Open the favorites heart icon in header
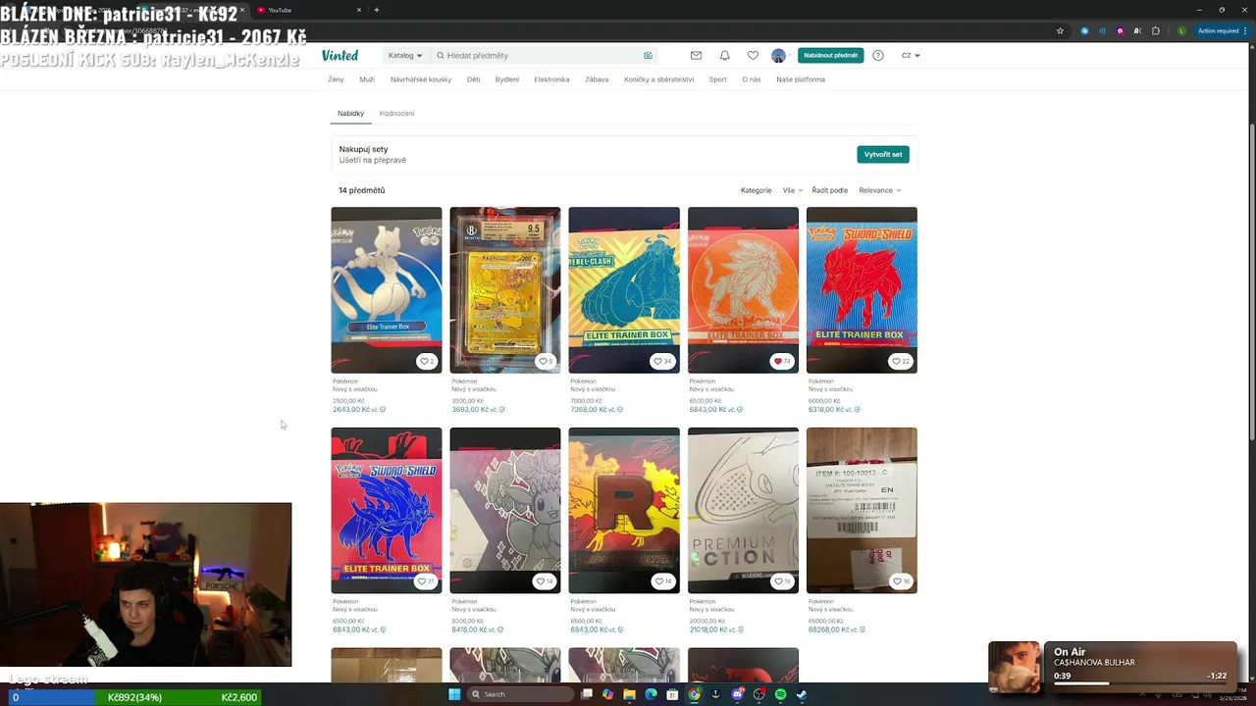This screenshot has width=1256, height=706. click(x=753, y=56)
